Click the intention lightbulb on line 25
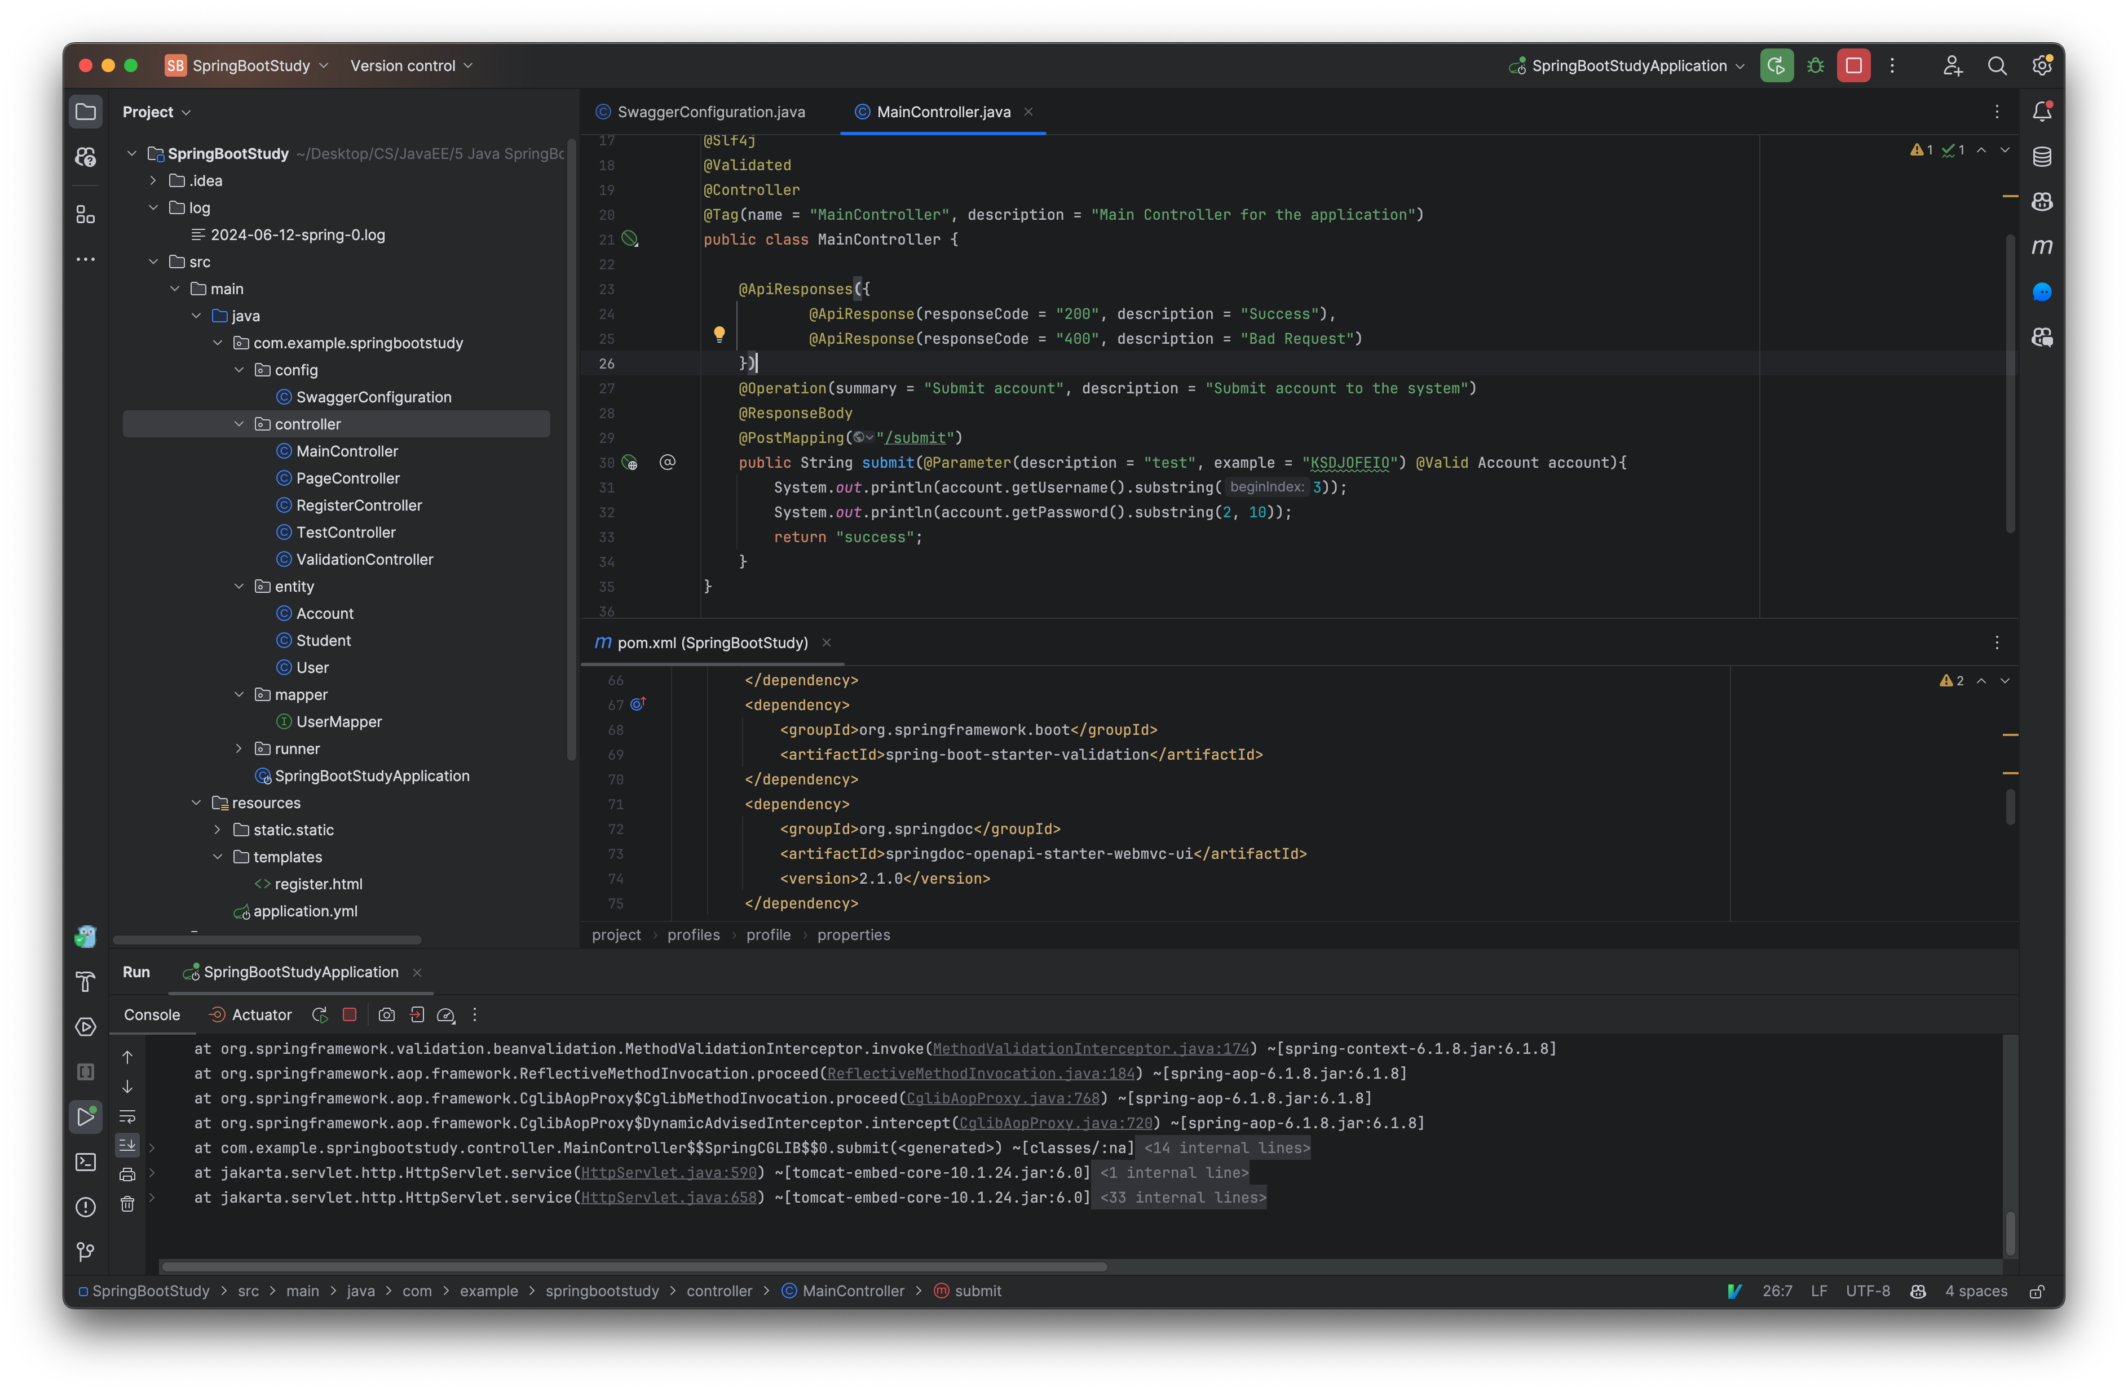 click(719, 335)
